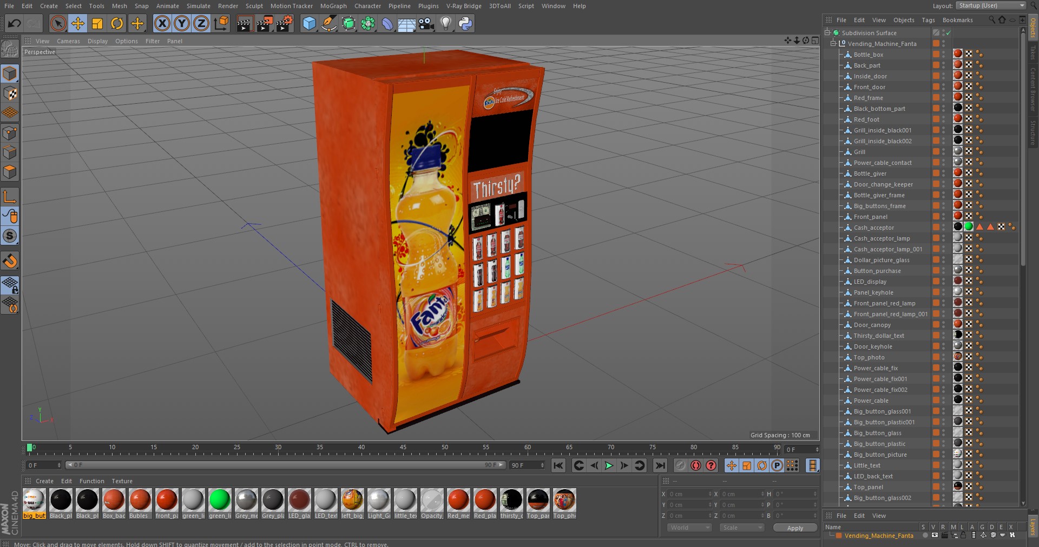This screenshot has height=547, width=1039.
Task: Click the Python script icon
Action: [465, 23]
